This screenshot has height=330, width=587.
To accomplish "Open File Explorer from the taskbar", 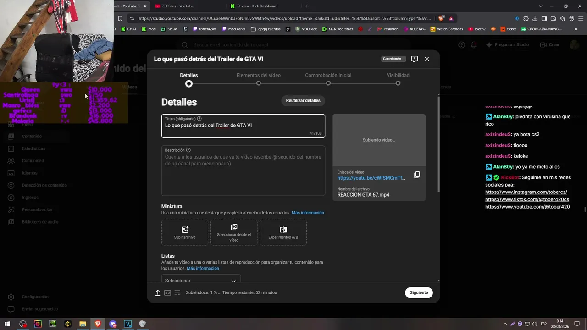I will coord(83,324).
